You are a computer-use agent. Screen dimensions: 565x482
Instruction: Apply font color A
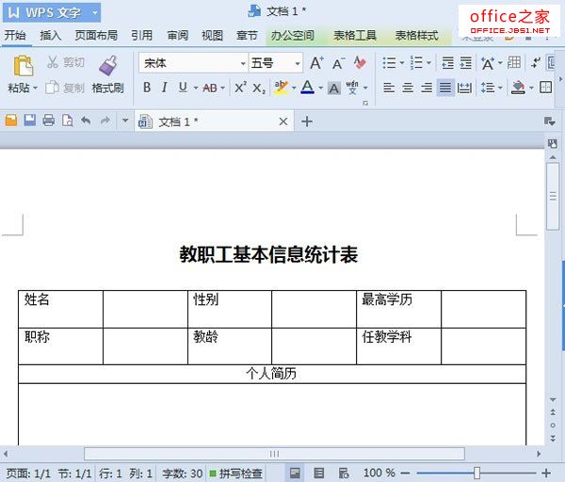(x=307, y=88)
